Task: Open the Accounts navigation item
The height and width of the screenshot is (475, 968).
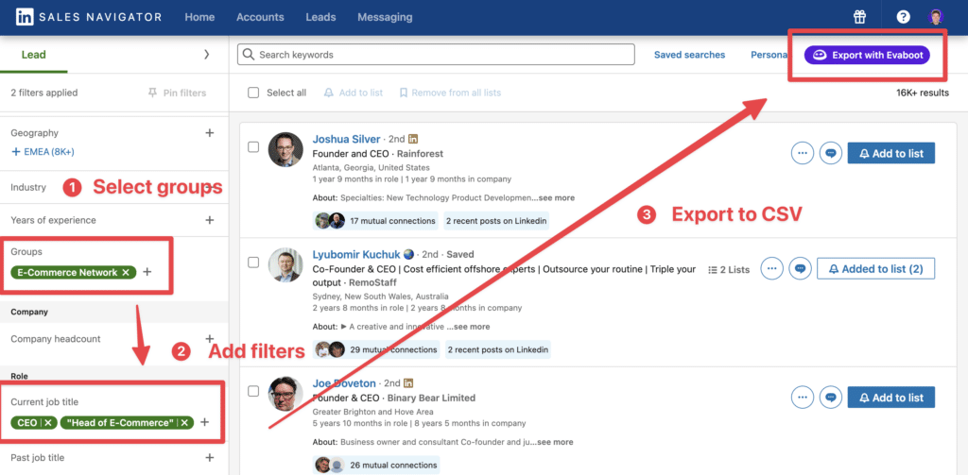Action: (x=260, y=17)
